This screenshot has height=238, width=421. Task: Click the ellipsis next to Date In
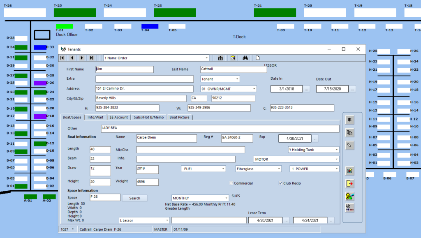coord(307,88)
